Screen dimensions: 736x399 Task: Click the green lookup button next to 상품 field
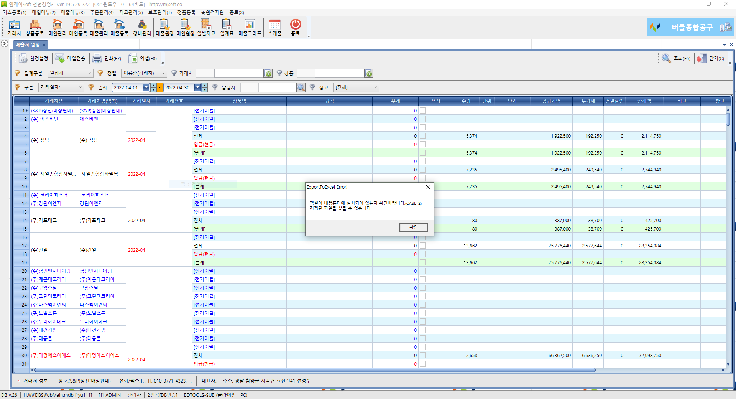click(369, 73)
